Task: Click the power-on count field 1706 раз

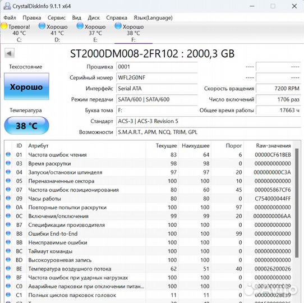Action: (x=278, y=99)
